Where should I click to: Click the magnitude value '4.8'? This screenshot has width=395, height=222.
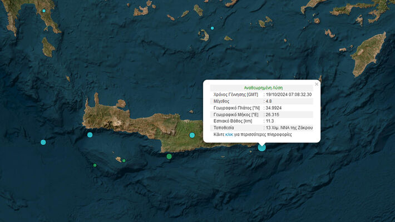(269, 101)
